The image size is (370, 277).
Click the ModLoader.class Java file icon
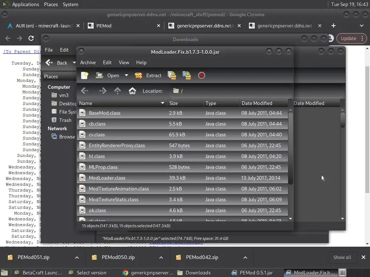click(x=82, y=178)
